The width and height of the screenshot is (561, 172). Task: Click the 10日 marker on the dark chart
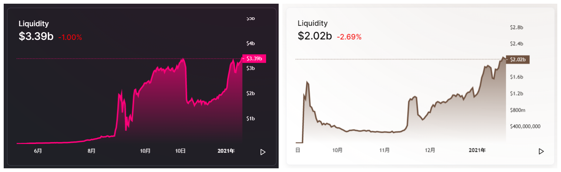pos(180,151)
